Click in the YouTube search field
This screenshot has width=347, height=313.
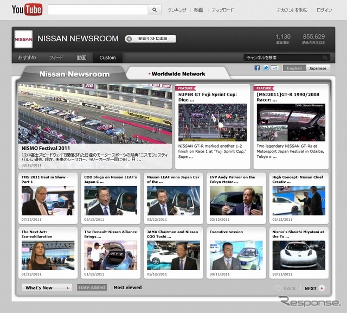click(98, 10)
